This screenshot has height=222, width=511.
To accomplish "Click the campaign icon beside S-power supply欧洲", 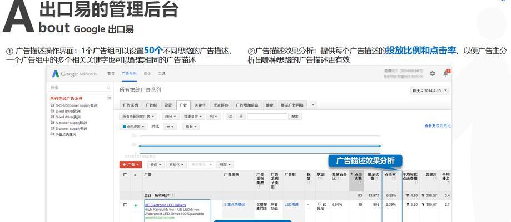I will coord(52,123).
